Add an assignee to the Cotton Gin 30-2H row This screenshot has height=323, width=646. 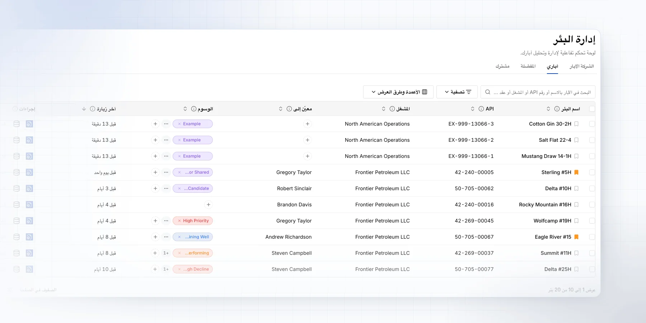click(308, 124)
